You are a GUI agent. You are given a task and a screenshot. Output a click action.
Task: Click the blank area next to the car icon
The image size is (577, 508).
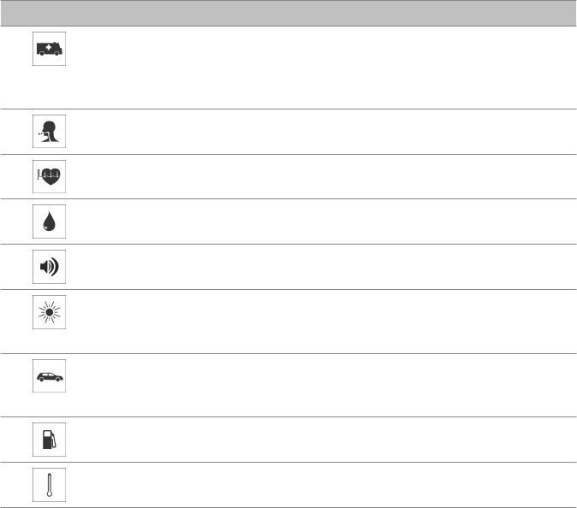coord(317,386)
